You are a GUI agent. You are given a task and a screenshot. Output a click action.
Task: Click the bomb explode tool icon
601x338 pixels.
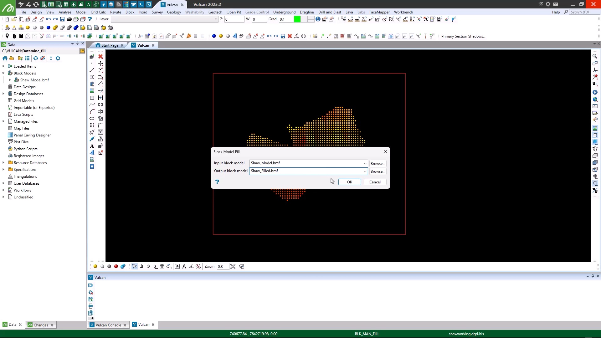click(100, 146)
